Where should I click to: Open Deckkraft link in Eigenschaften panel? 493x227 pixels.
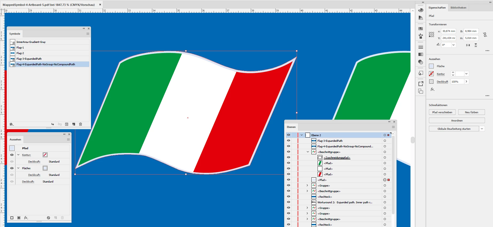(442, 82)
